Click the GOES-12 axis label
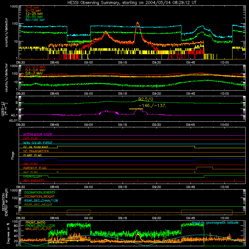Screen dimensions: 249x249 point(4,109)
